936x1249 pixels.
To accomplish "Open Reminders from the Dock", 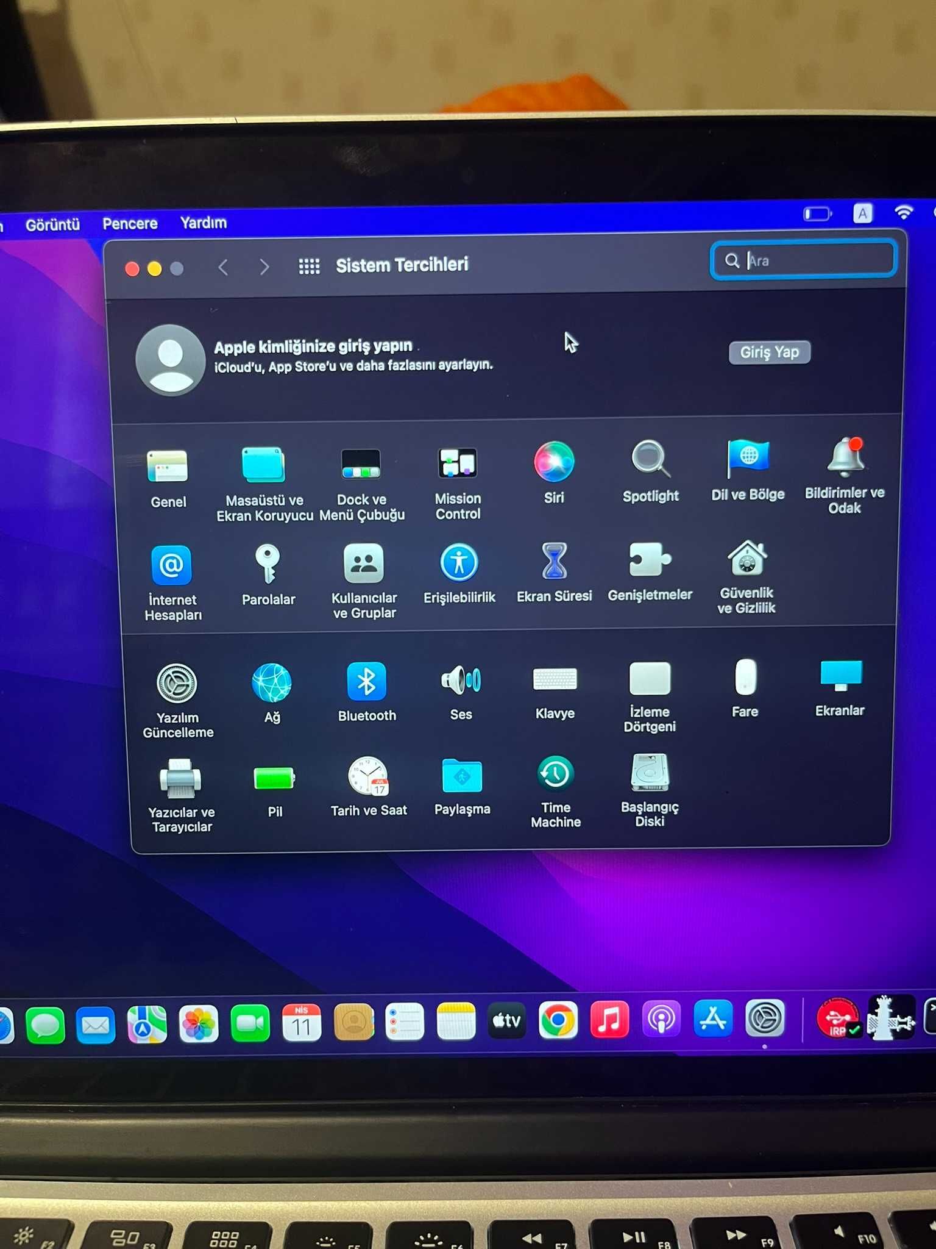I will (x=405, y=1021).
